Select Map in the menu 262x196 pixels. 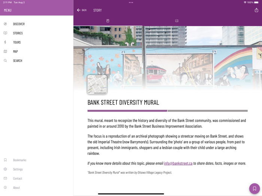click(x=16, y=52)
